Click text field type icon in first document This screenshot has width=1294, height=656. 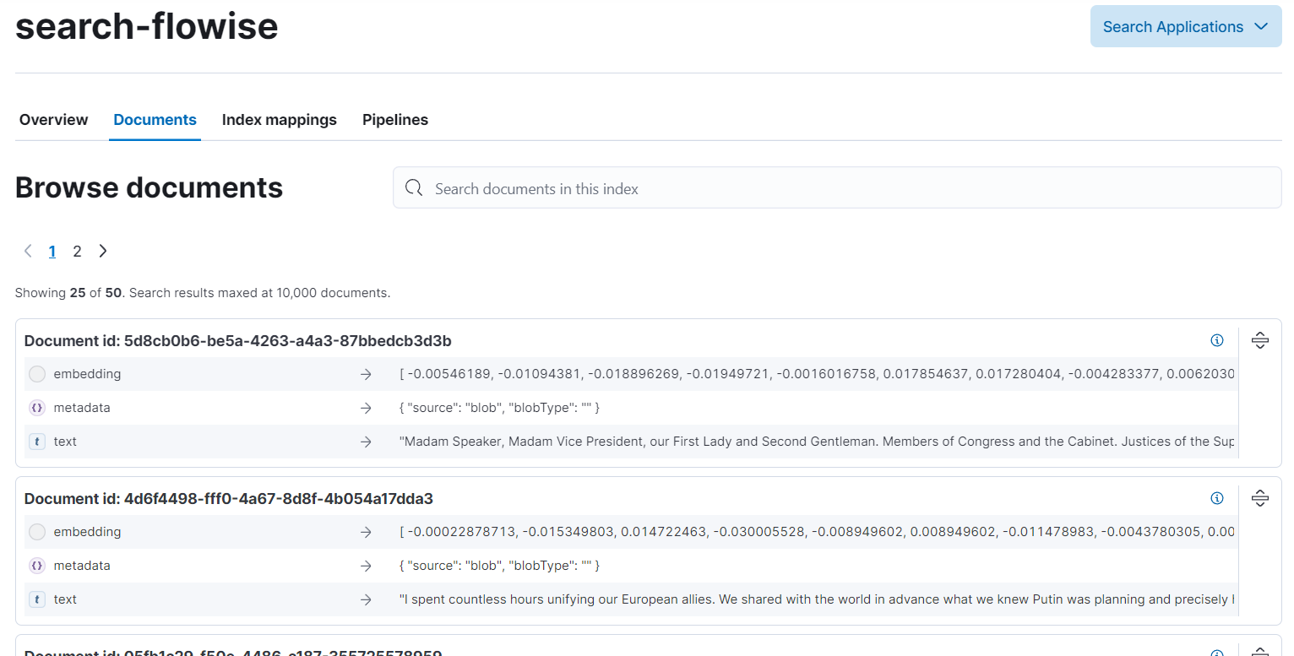click(x=37, y=442)
